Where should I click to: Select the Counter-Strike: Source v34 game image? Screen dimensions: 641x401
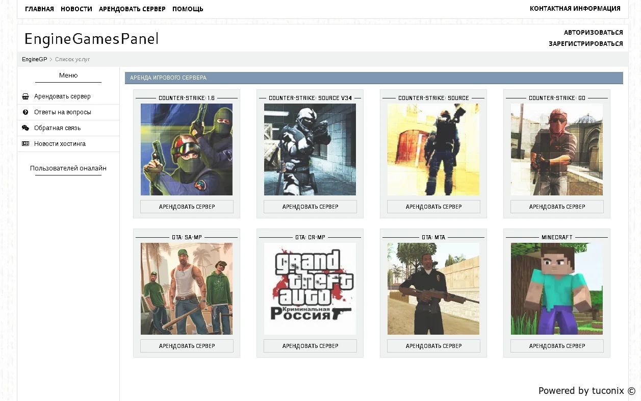pyautogui.click(x=310, y=149)
